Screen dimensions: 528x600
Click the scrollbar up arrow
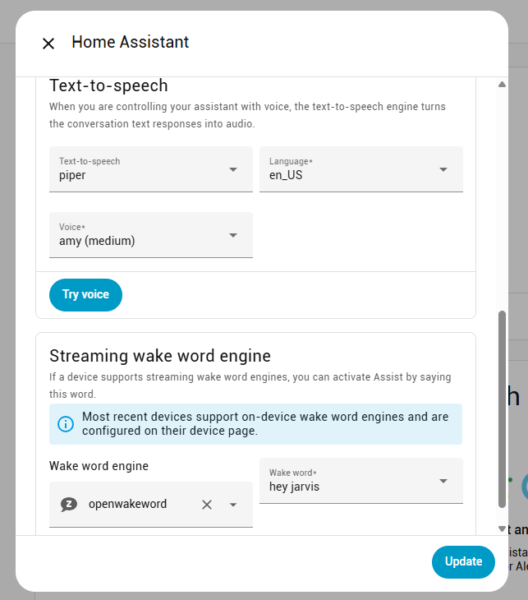502,85
